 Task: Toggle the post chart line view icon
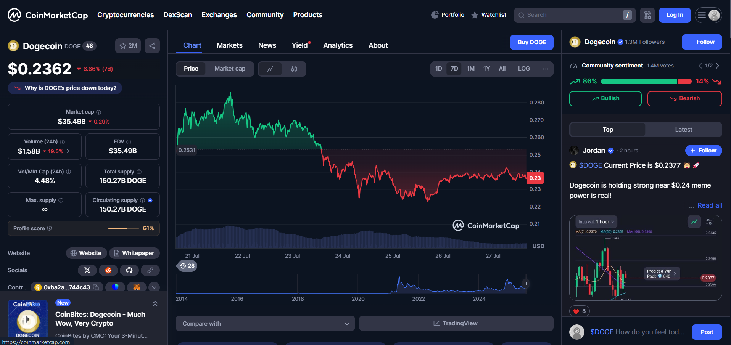tap(694, 222)
